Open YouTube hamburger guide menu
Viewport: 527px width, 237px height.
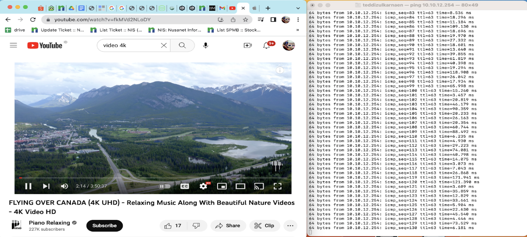click(14, 45)
